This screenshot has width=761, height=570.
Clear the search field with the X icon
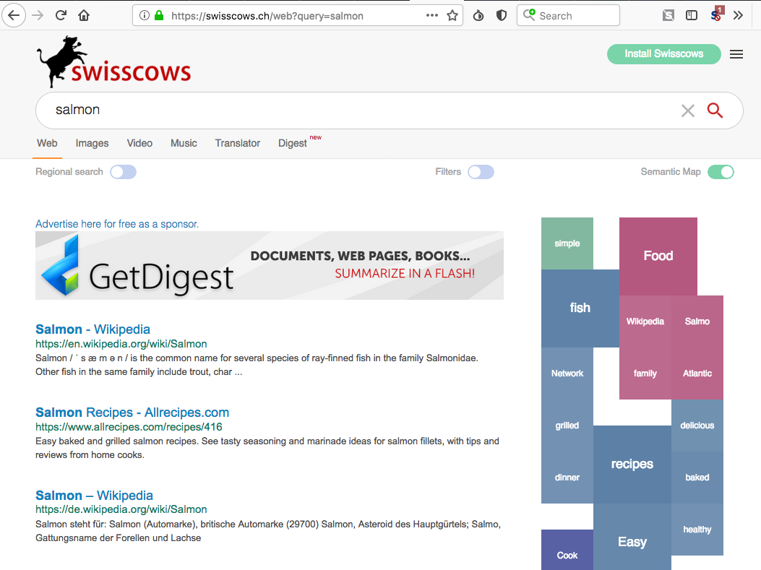687,110
